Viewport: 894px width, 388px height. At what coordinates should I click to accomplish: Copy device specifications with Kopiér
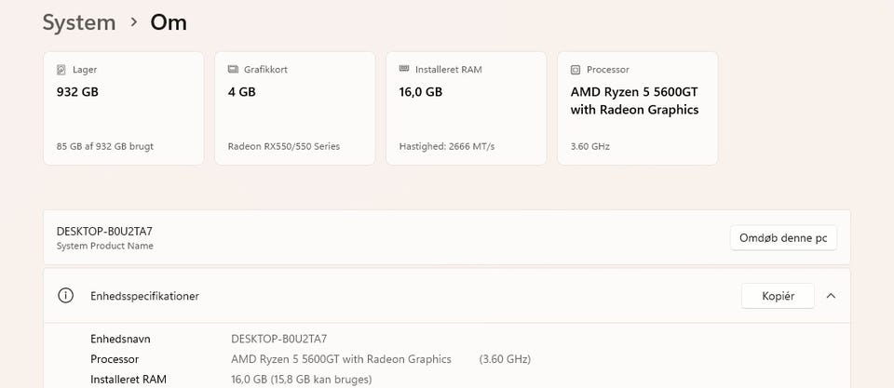tap(778, 296)
